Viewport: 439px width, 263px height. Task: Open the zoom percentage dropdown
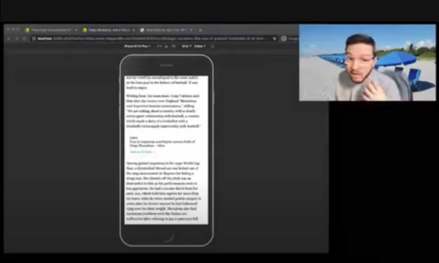186,46
